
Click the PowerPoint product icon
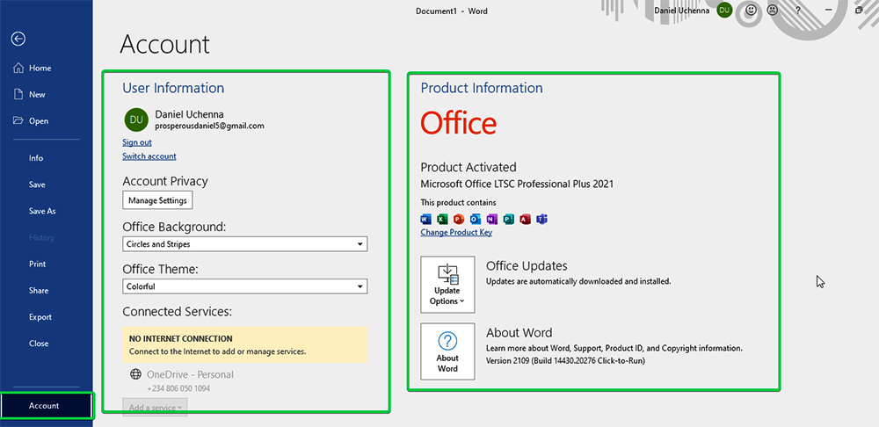[458, 219]
